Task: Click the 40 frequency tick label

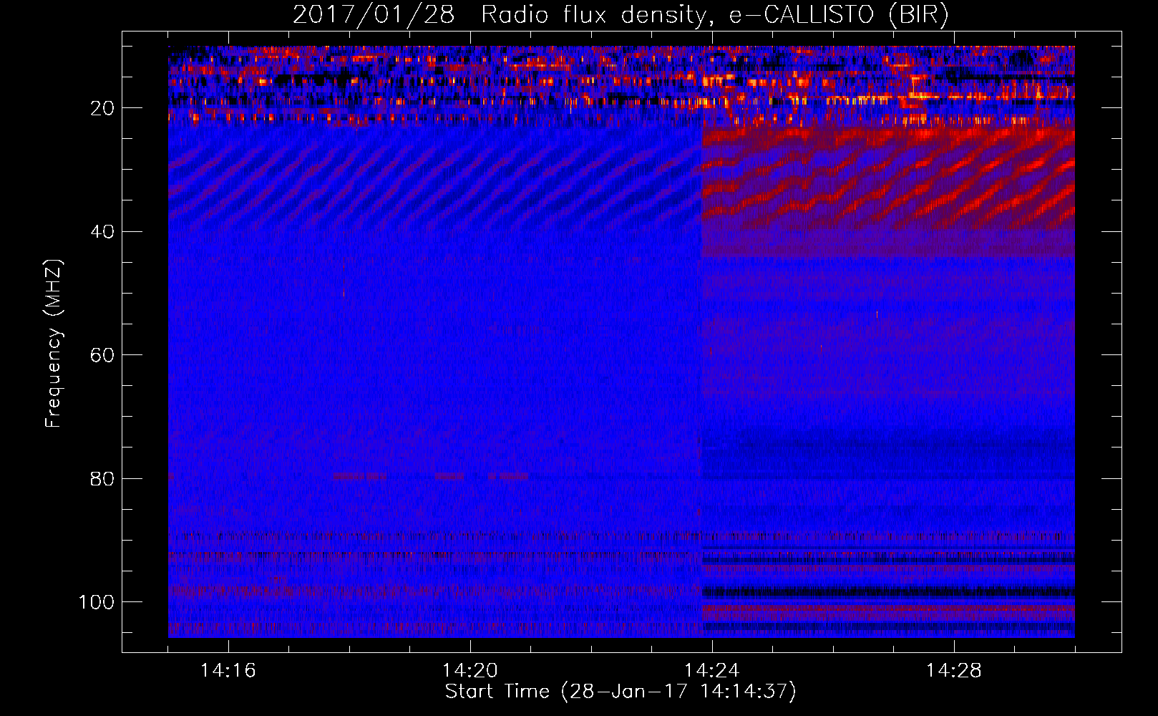Action: click(x=103, y=232)
